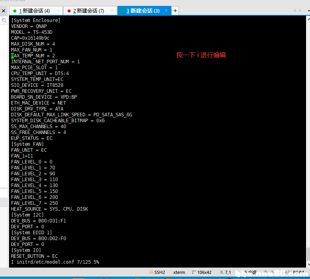310x279 pixels.
Task: Switch to the "1 新建会话 (4)" tab
Action: pyautogui.click(x=34, y=11)
